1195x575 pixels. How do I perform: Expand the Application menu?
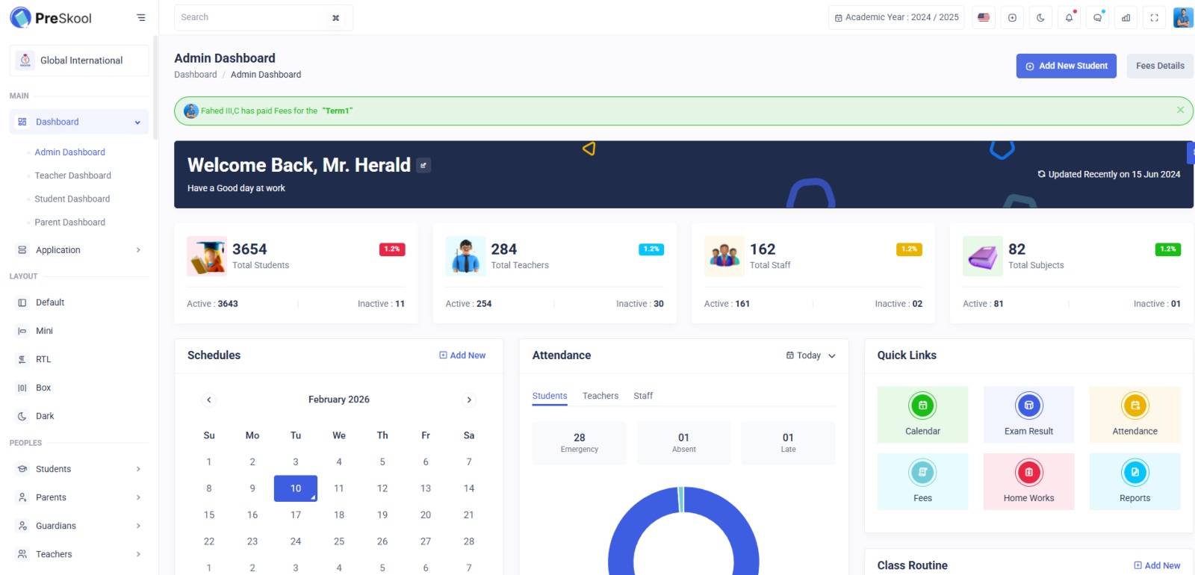[79, 250]
